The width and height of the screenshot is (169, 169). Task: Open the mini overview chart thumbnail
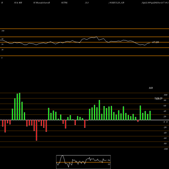click(83, 162)
